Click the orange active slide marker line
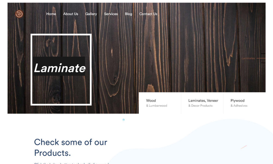 [261, 58]
